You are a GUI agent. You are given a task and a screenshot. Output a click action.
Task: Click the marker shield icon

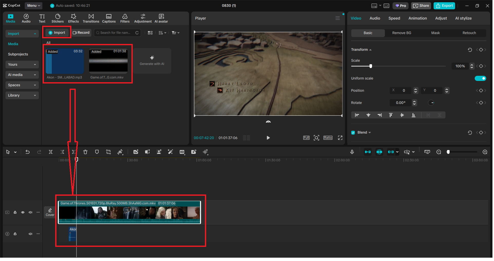(97, 152)
